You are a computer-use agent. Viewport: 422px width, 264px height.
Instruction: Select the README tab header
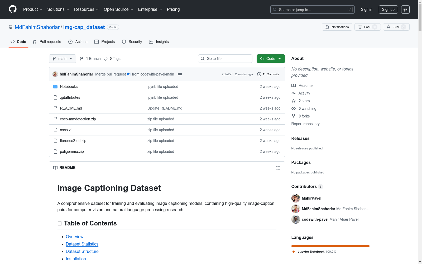tap(64, 168)
